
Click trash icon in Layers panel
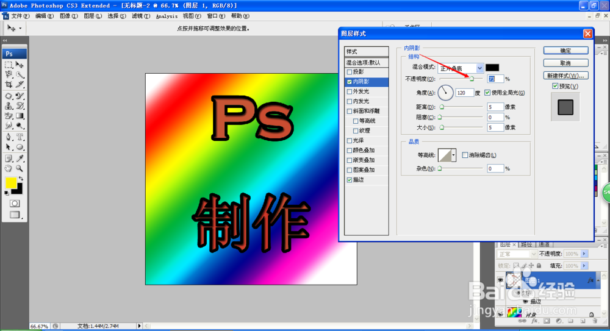(595, 321)
